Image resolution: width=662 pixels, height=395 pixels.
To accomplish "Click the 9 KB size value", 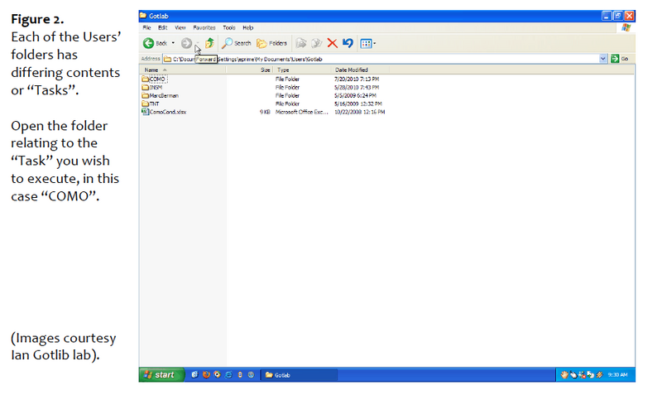I will click(265, 112).
